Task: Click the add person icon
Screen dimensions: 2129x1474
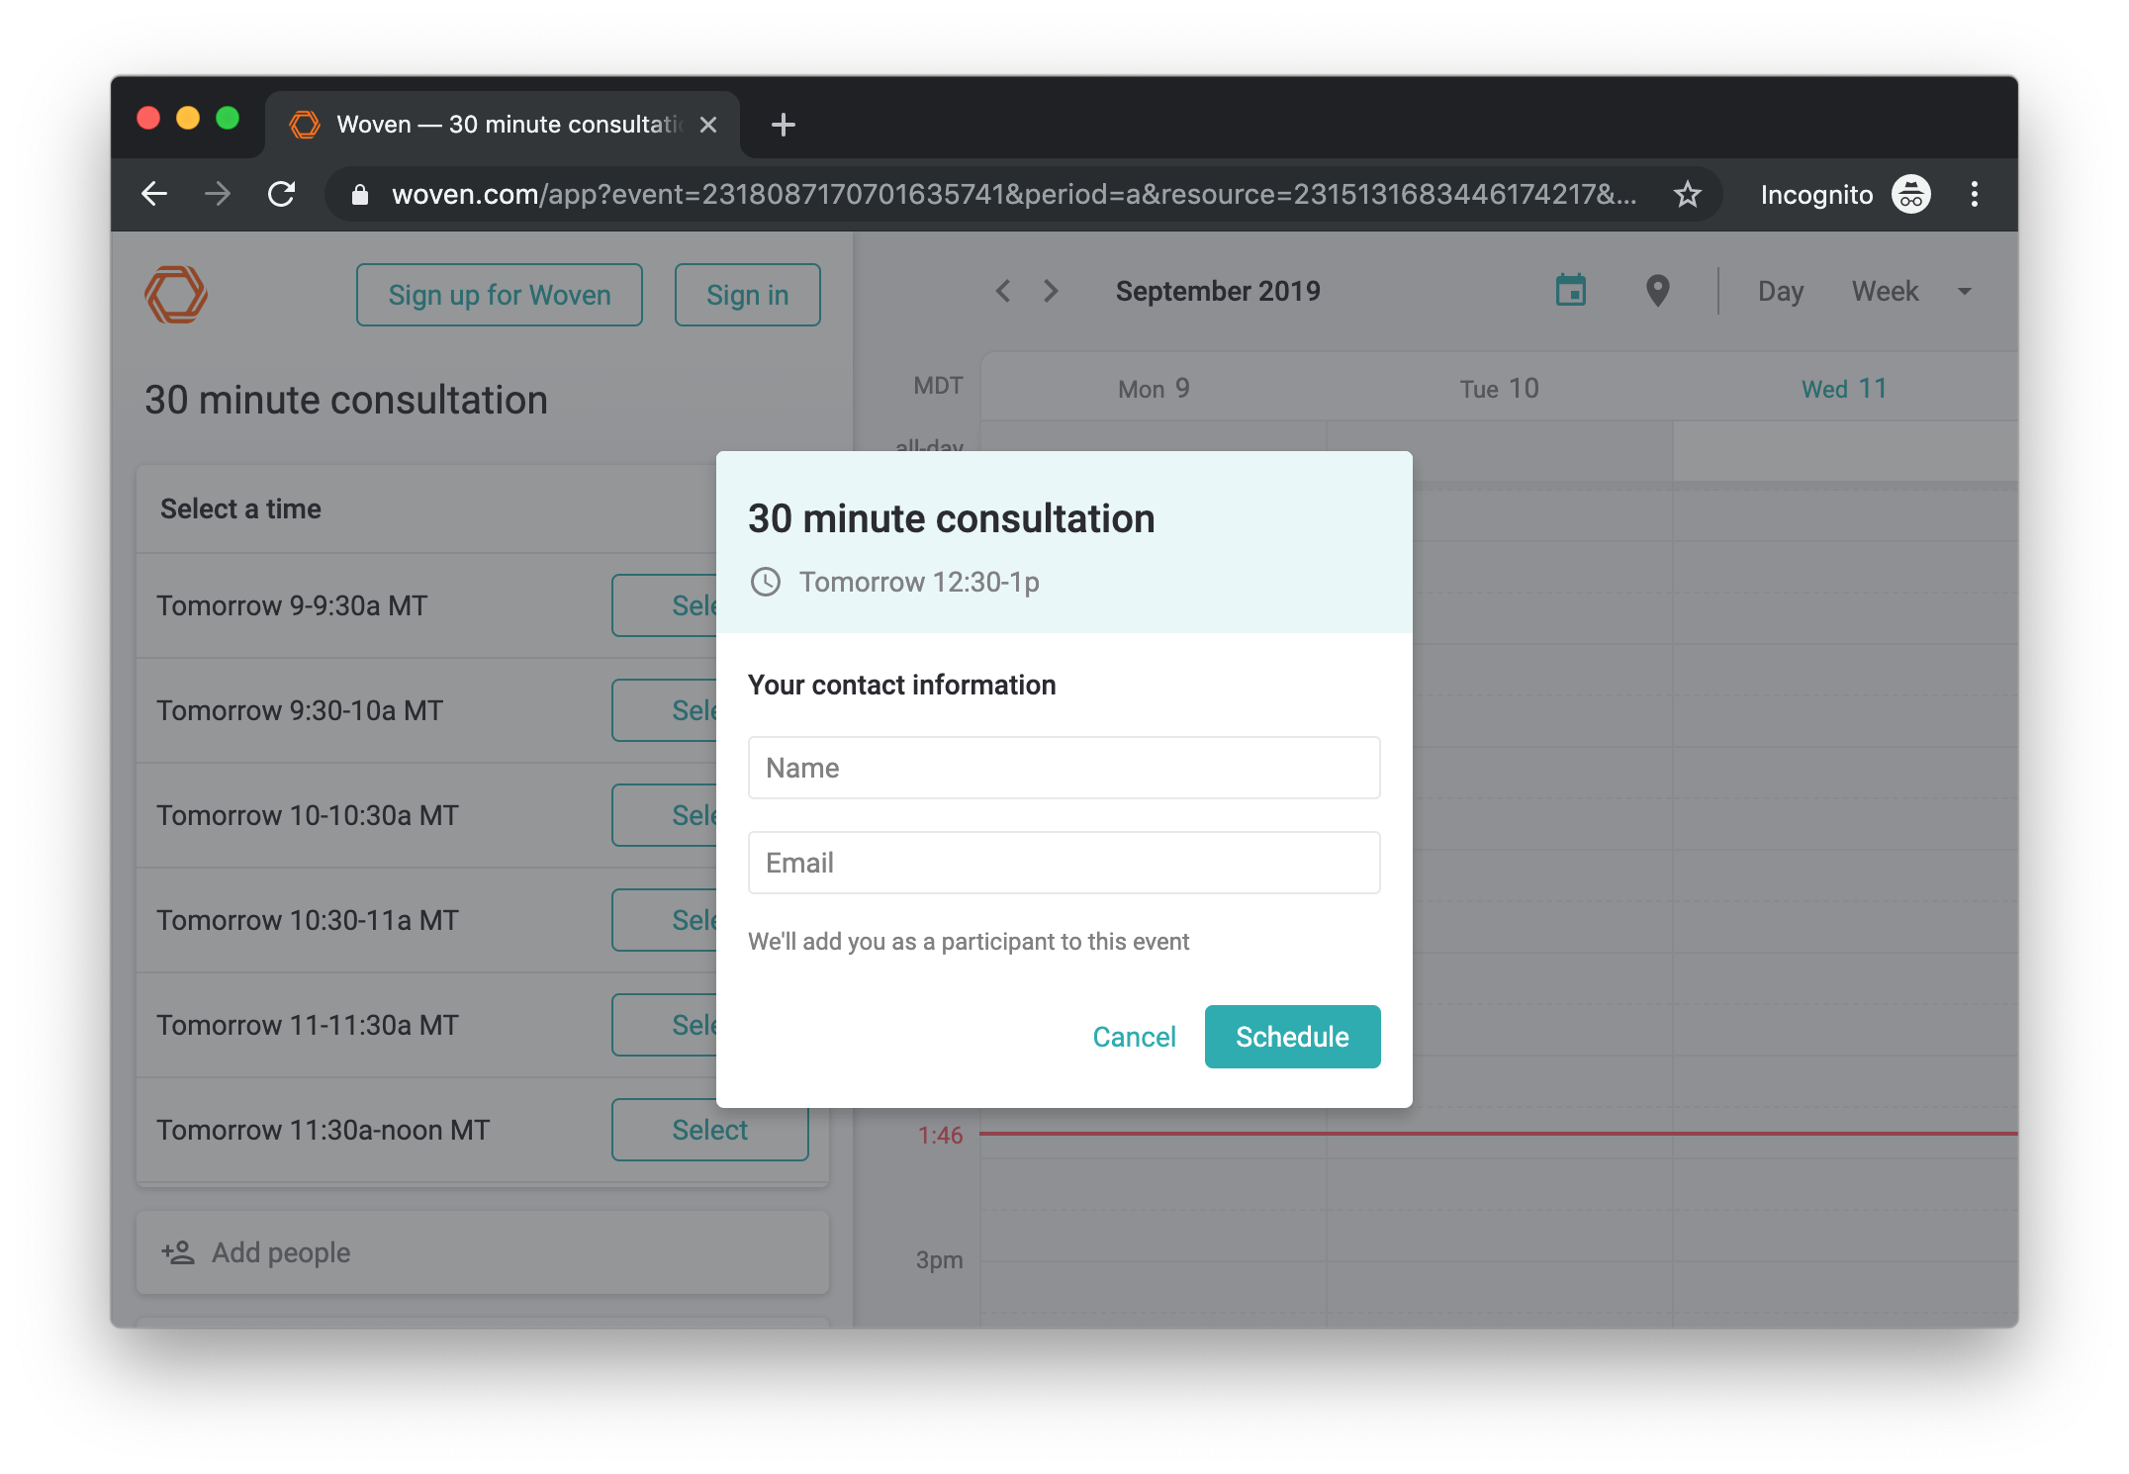Action: pyautogui.click(x=178, y=1252)
